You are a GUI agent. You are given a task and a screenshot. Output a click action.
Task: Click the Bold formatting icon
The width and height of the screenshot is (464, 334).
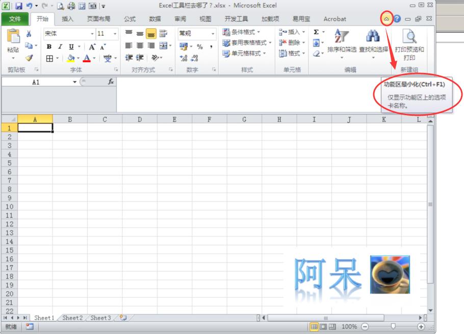coord(48,46)
